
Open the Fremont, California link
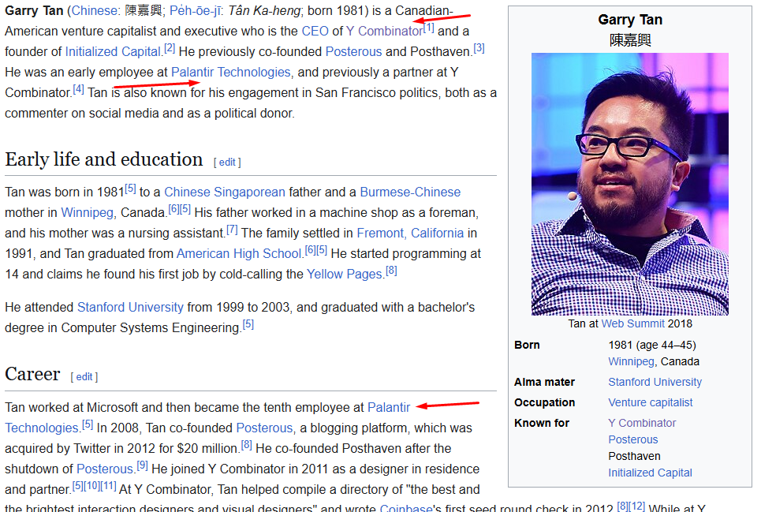coord(410,233)
